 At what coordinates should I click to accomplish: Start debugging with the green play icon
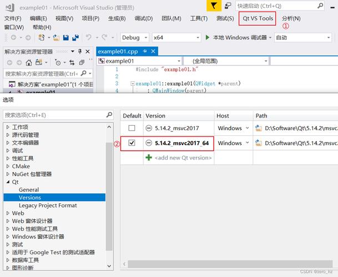(x=208, y=38)
